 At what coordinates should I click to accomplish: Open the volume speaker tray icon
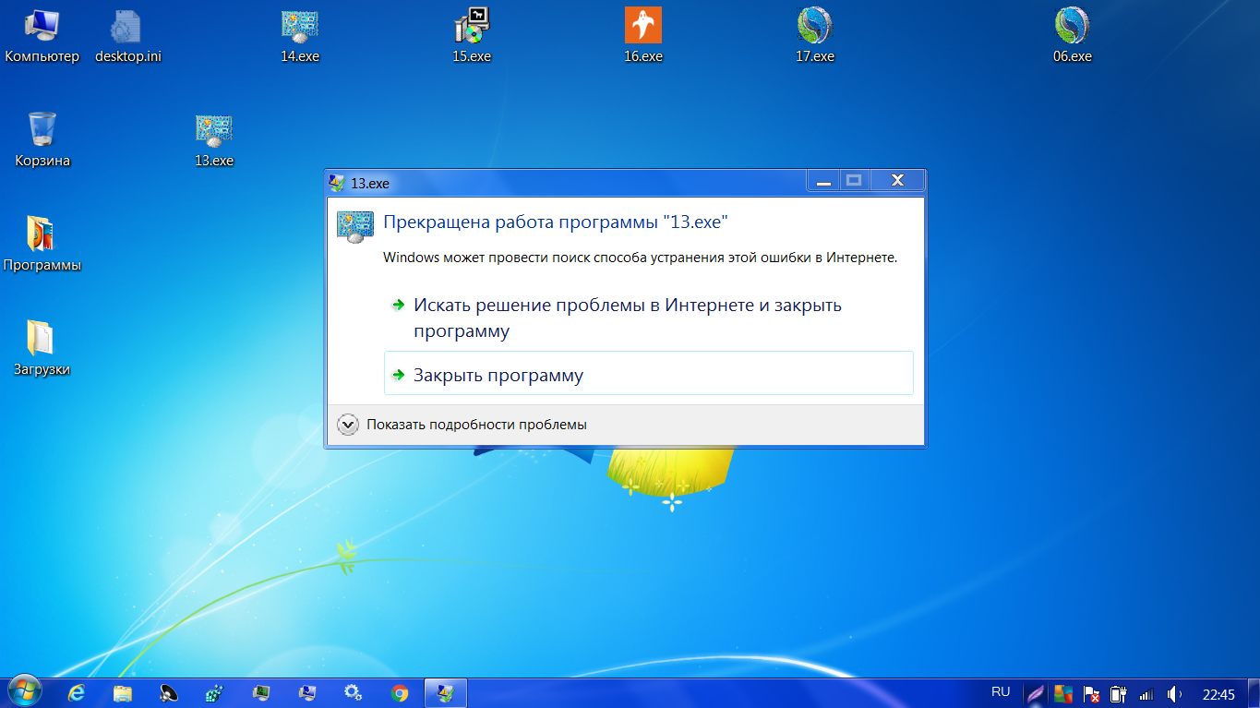(x=1174, y=694)
